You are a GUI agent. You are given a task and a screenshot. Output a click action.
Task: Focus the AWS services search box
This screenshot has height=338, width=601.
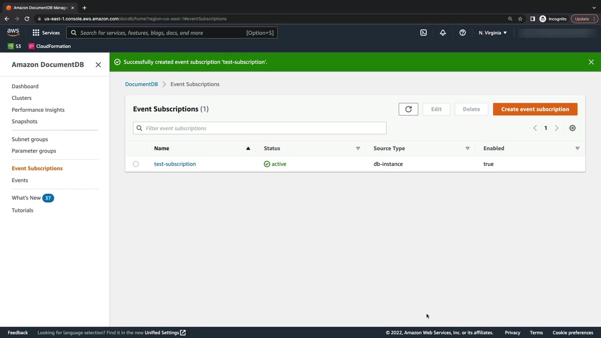tap(172, 33)
